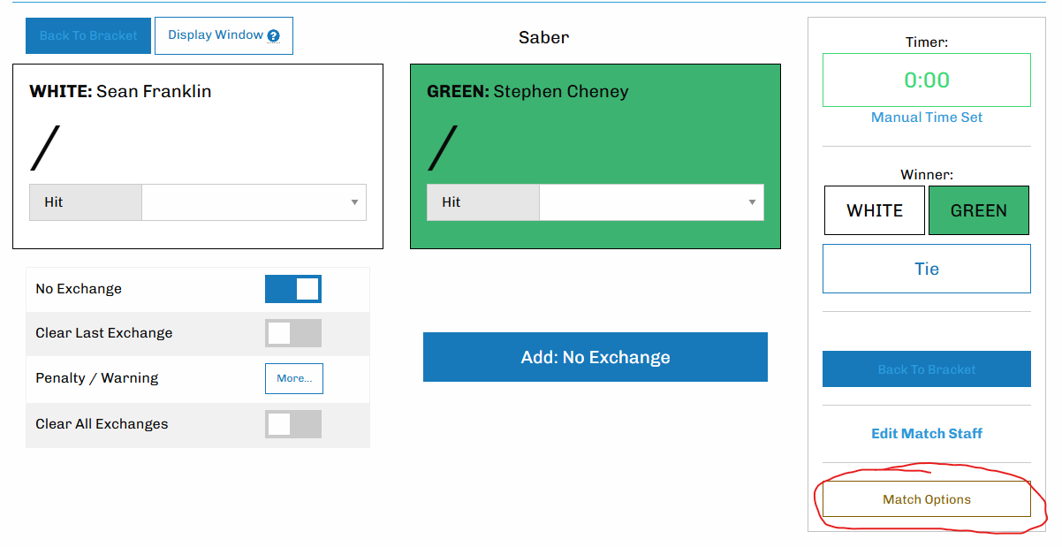The width and height of the screenshot is (1062, 547).
Task: Toggle the No Exchange switch
Action: (x=293, y=289)
